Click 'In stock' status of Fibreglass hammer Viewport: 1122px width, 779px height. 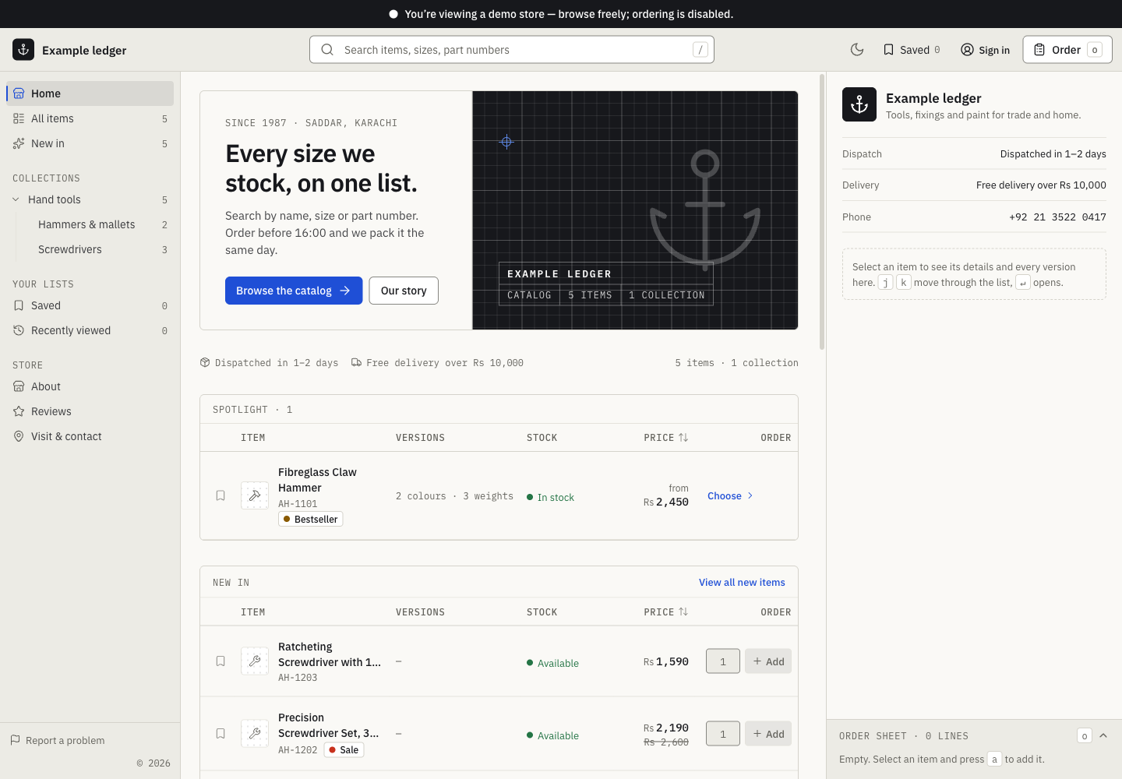coord(550,497)
